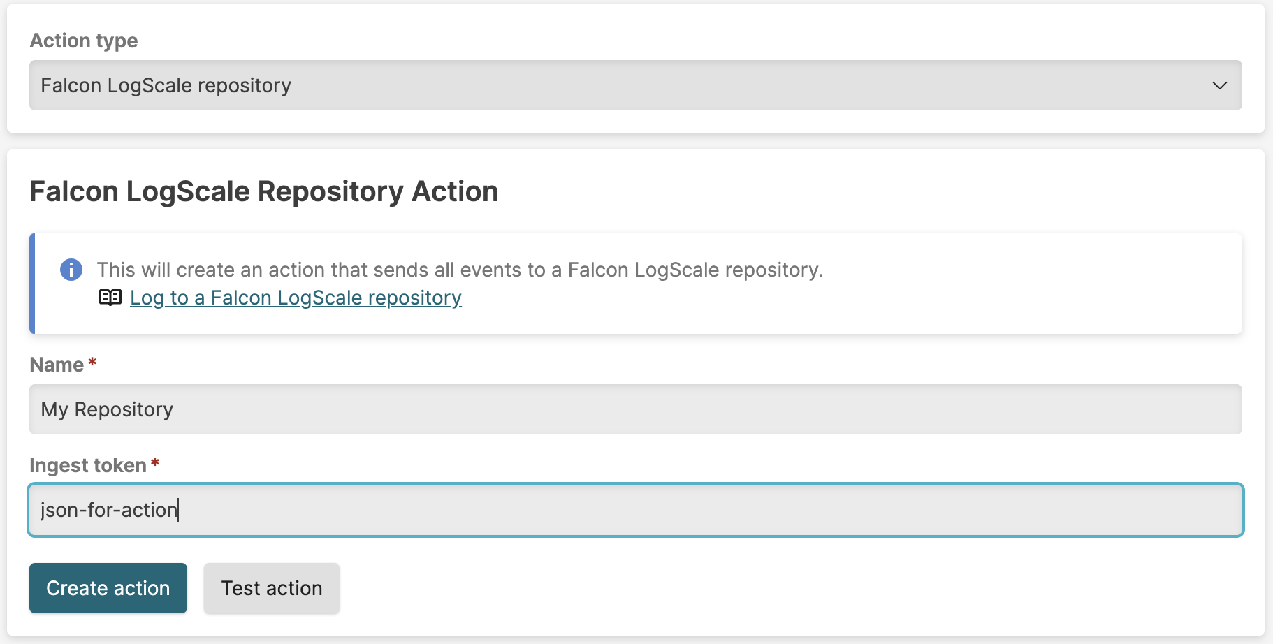Screen dimensions: 1273x644
Task: Open the Log to a Falcon LogScale repository link
Action: tap(295, 298)
